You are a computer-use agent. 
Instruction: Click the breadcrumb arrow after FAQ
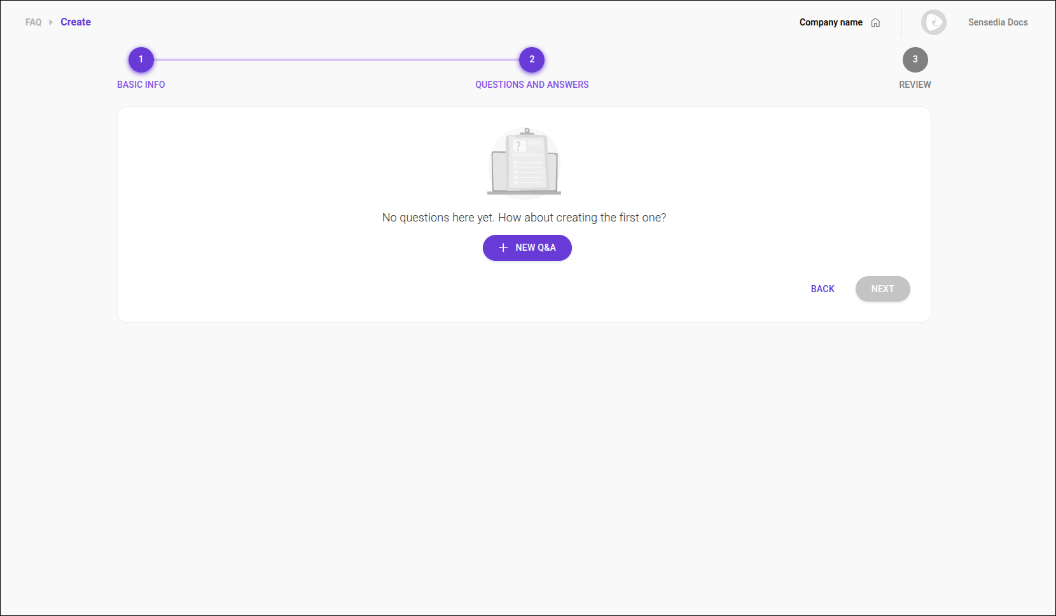pos(50,22)
